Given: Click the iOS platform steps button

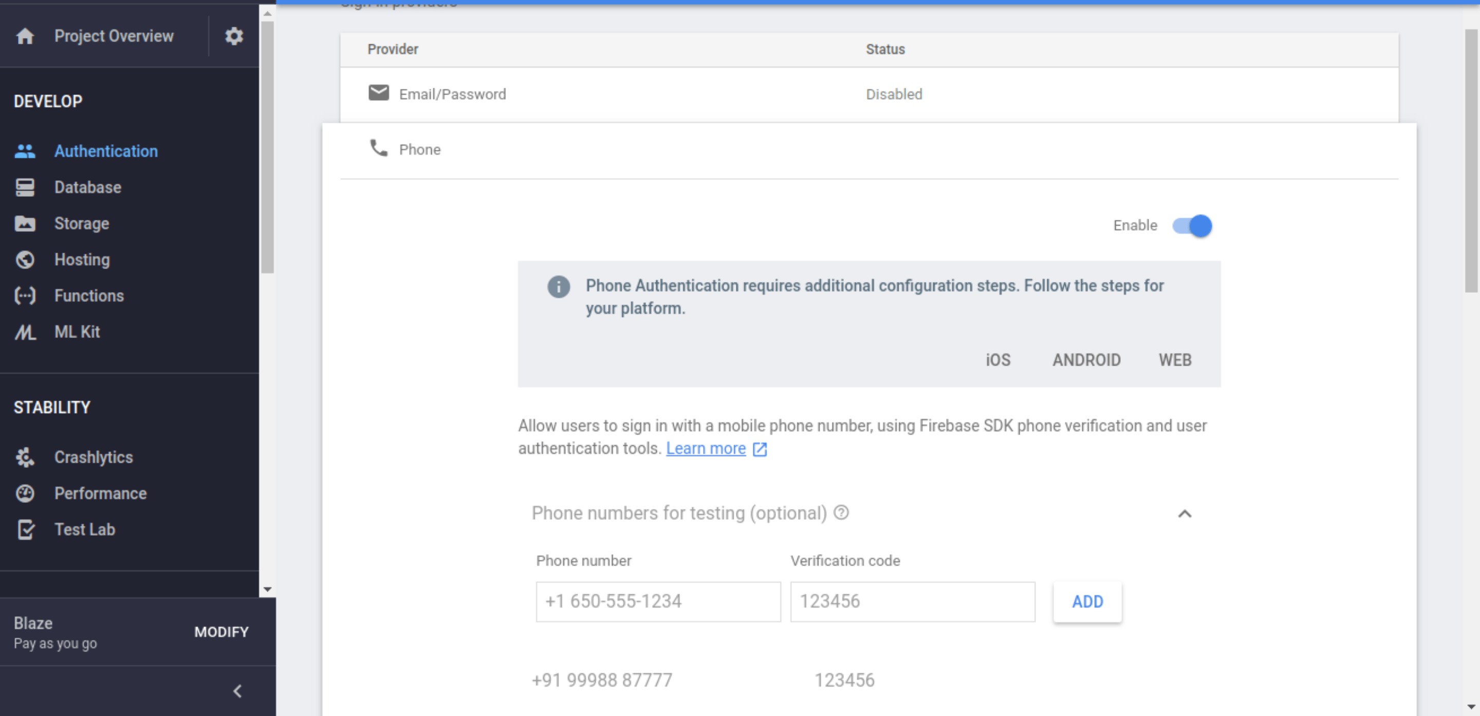Looking at the screenshot, I should pyautogui.click(x=998, y=360).
